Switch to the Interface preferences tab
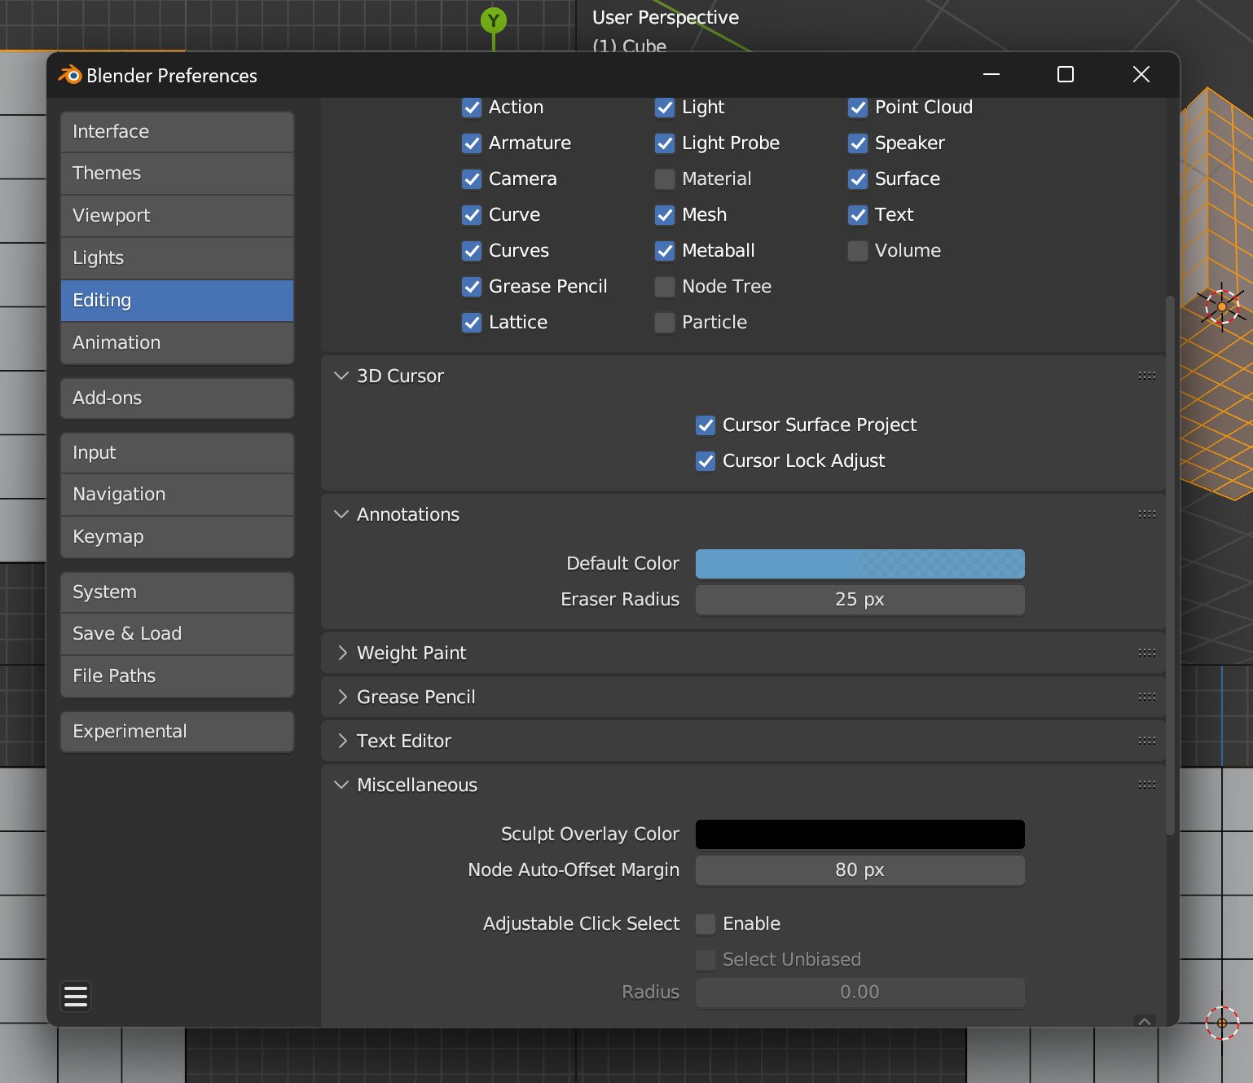This screenshot has height=1083, width=1253. (x=177, y=132)
